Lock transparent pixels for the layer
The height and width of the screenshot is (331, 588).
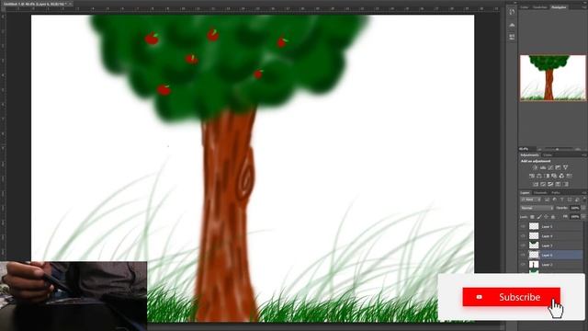coord(533,217)
